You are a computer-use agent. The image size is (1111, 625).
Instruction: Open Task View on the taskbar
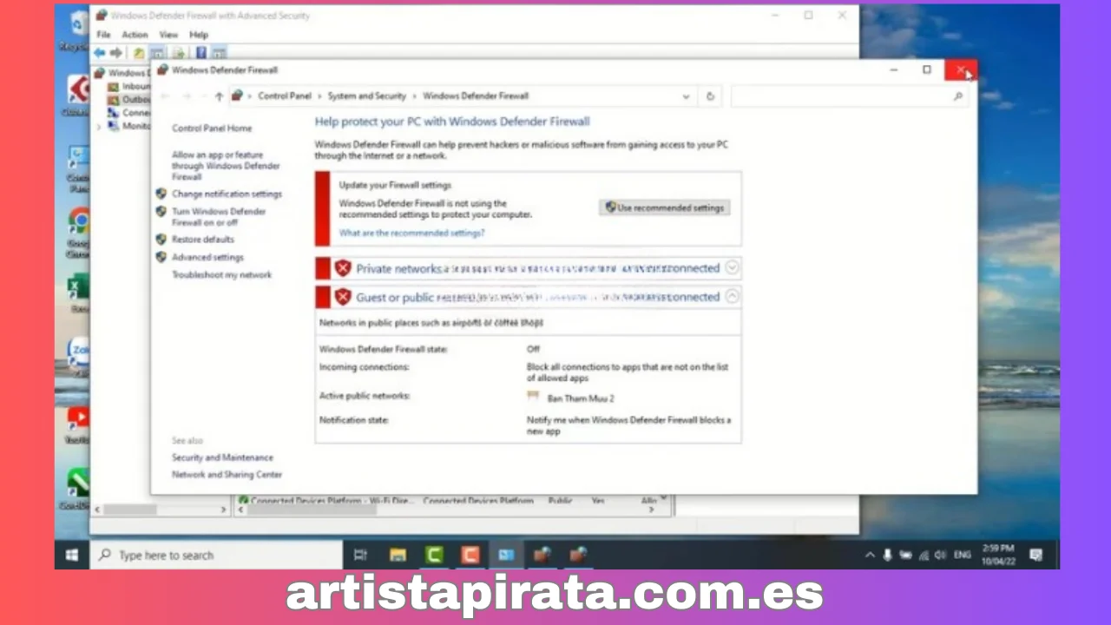[360, 555]
